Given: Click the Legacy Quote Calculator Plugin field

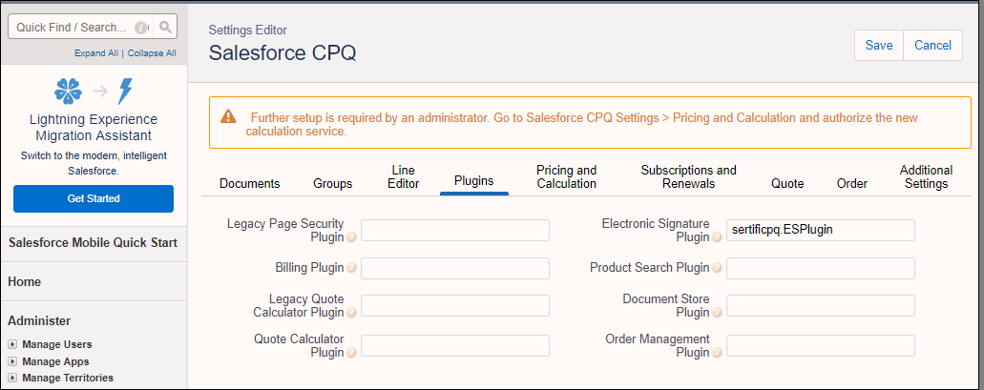Looking at the screenshot, I should (x=455, y=305).
